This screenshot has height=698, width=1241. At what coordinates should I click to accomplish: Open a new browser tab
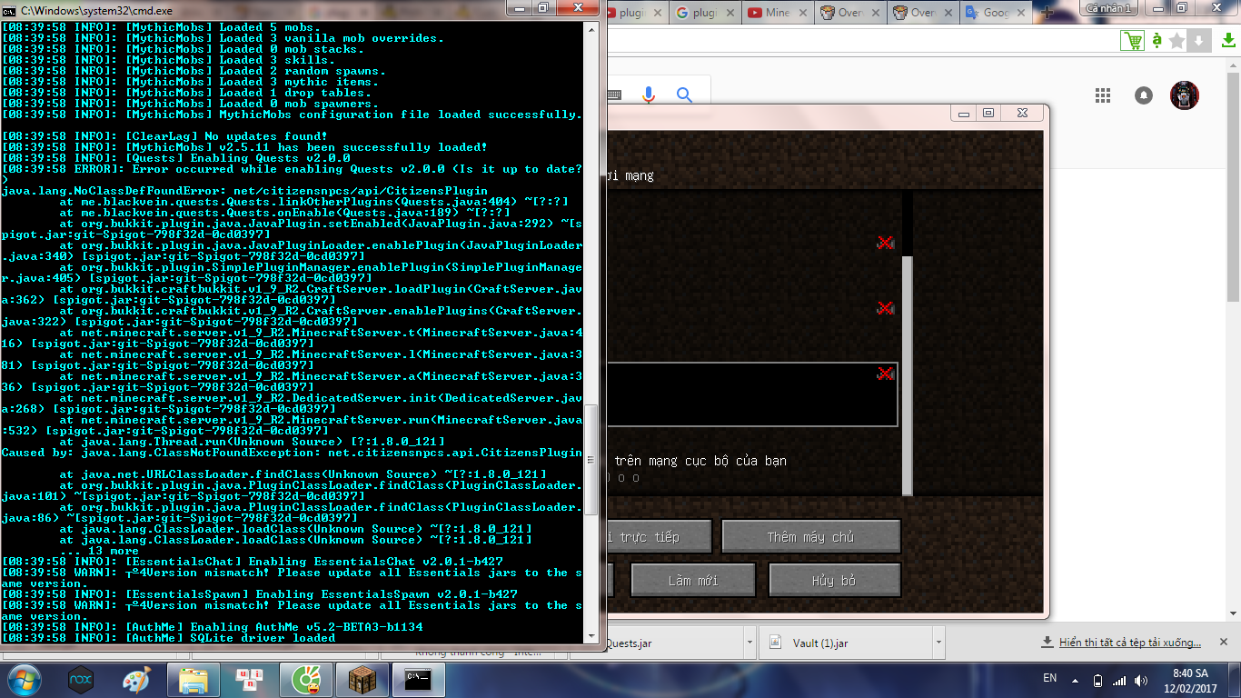(1047, 14)
